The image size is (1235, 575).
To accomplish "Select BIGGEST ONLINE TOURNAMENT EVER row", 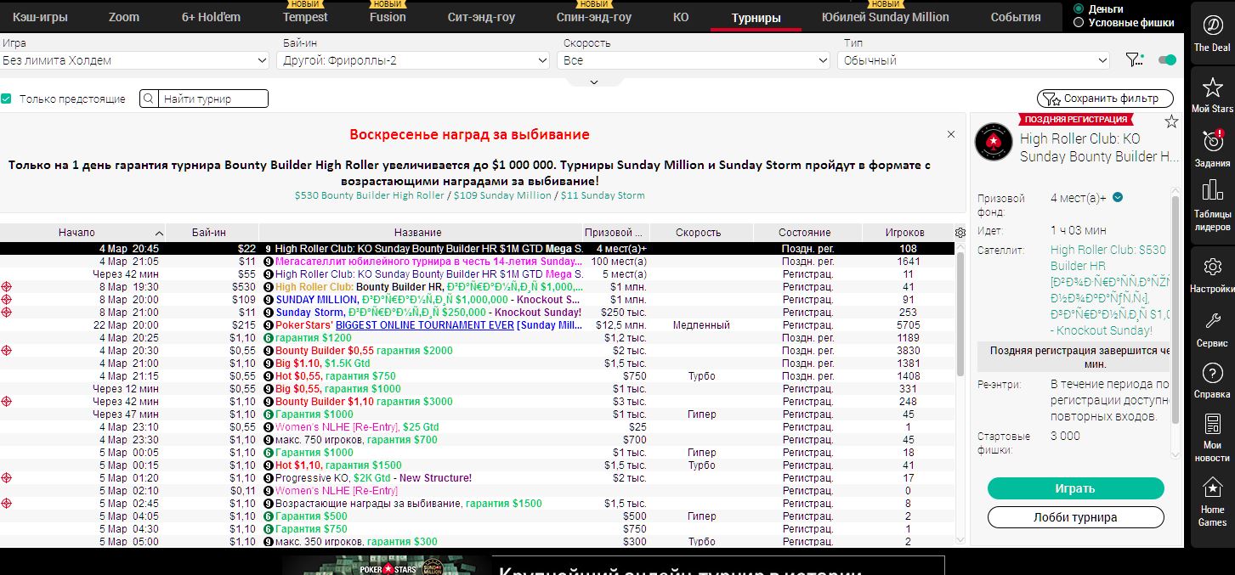I will tap(478, 325).
